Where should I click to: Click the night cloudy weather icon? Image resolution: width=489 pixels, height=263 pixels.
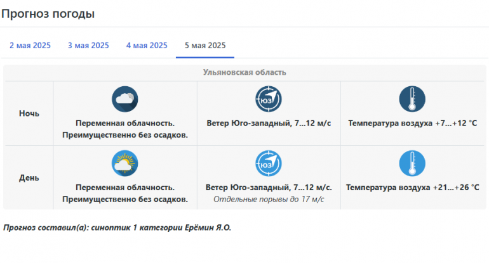coord(125,99)
